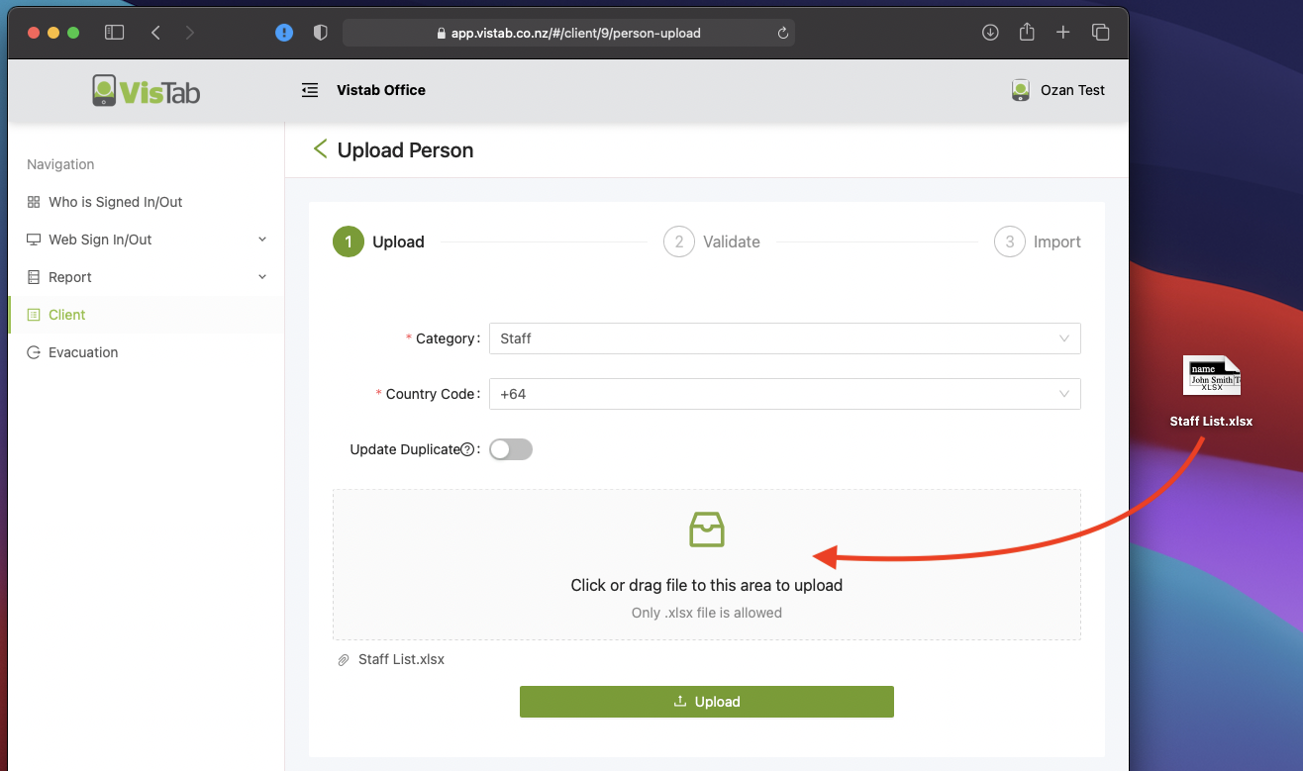Open Who is Signed In/Out page
The height and width of the screenshot is (771, 1303).
[x=115, y=202]
